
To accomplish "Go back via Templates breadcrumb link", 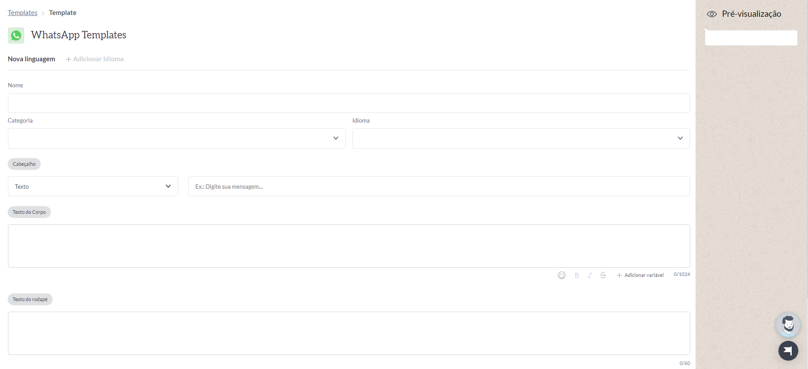I will 22,13.
